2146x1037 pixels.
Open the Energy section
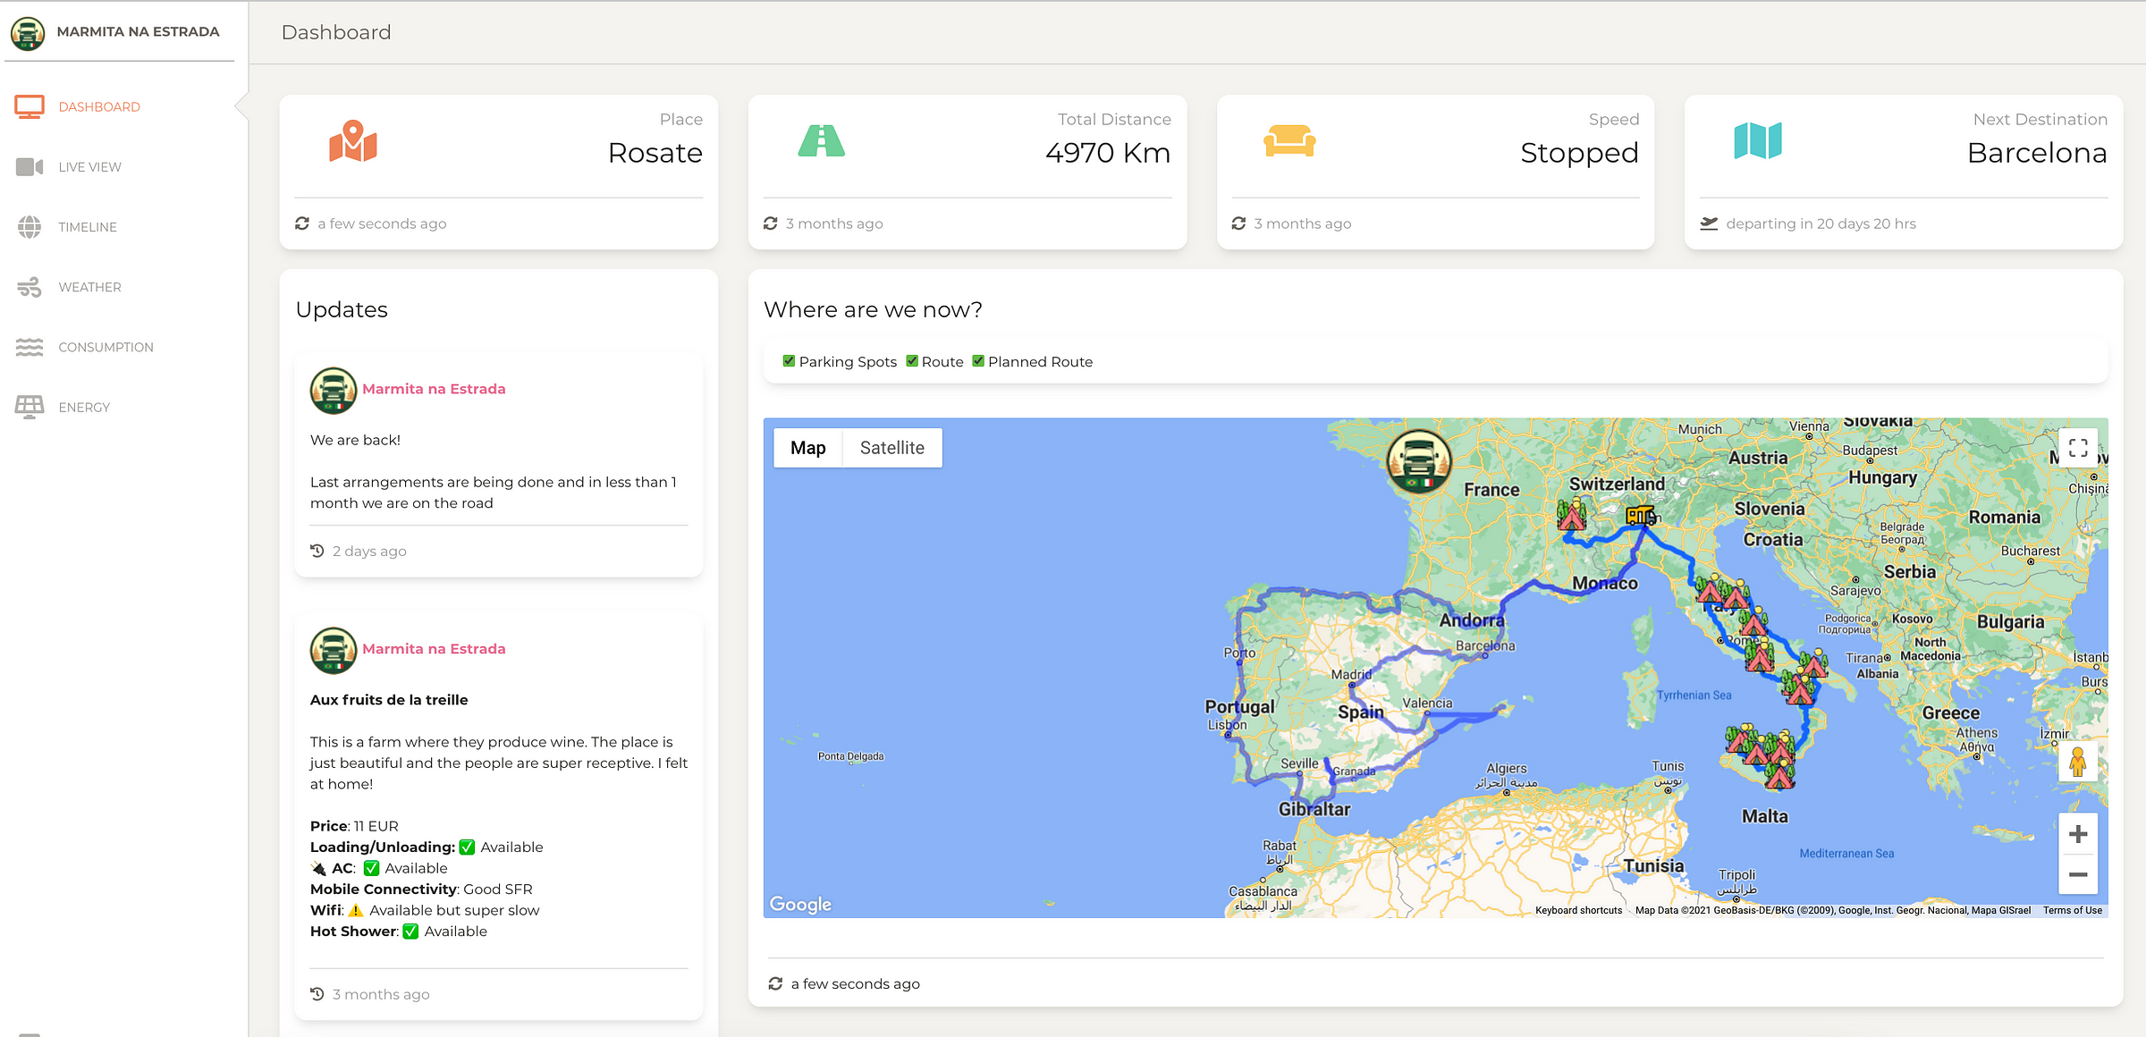83,407
